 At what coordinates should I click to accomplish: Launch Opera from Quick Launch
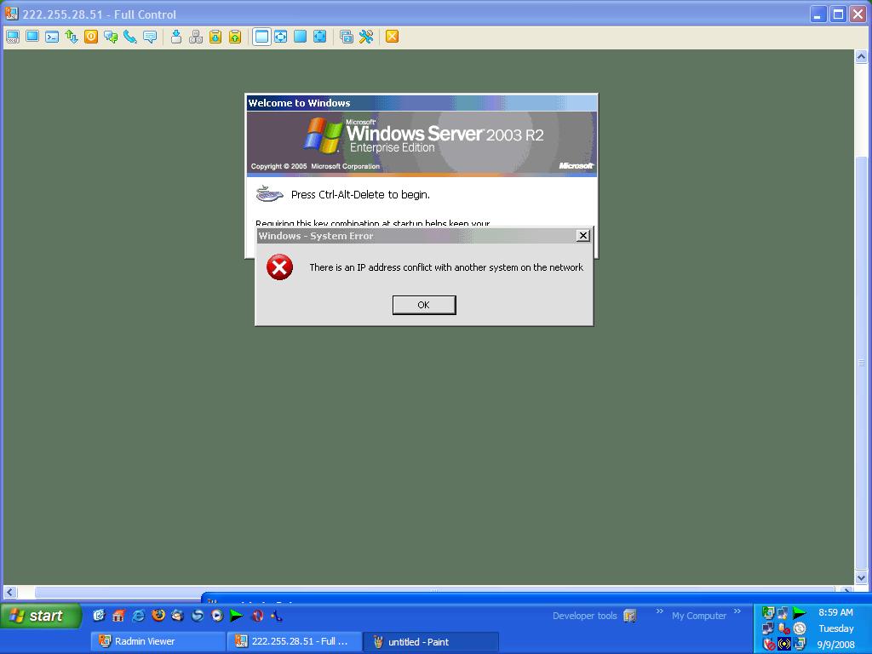click(x=257, y=616)
